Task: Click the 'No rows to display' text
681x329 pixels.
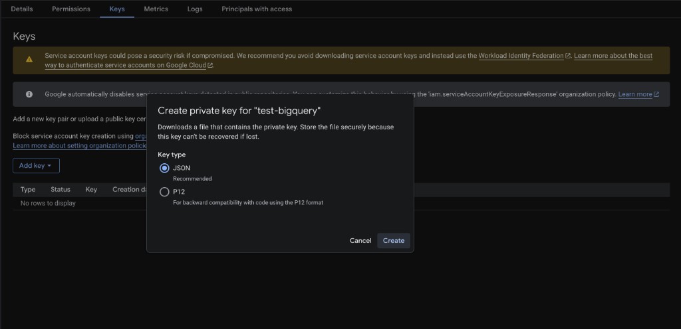Action: (x=48, y=204)
